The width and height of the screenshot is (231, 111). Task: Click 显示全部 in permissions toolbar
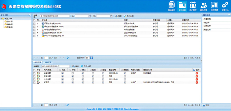point(86,66)
